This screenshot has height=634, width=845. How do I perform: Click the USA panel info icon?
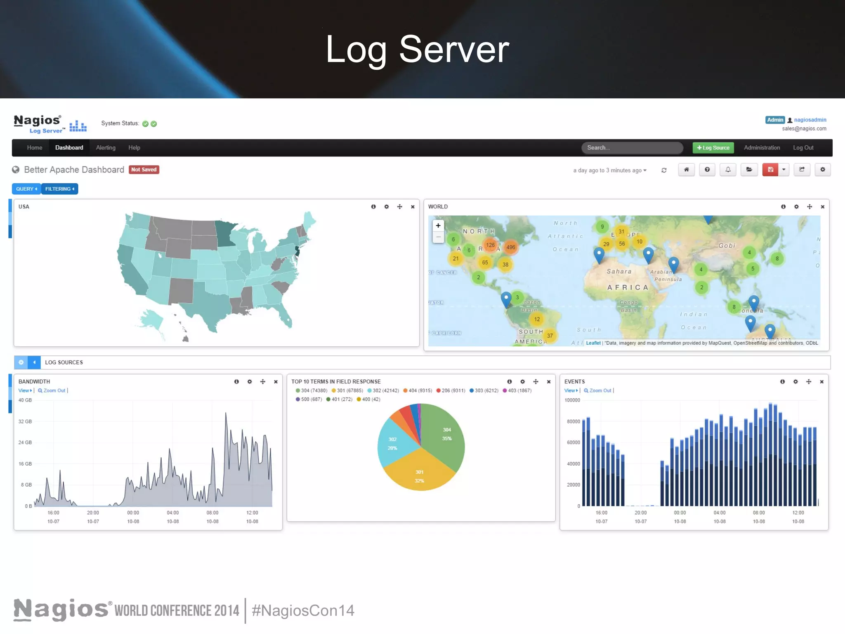[x=373, y=207]
